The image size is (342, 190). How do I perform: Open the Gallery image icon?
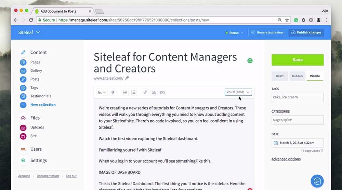(x=23, y=71)
